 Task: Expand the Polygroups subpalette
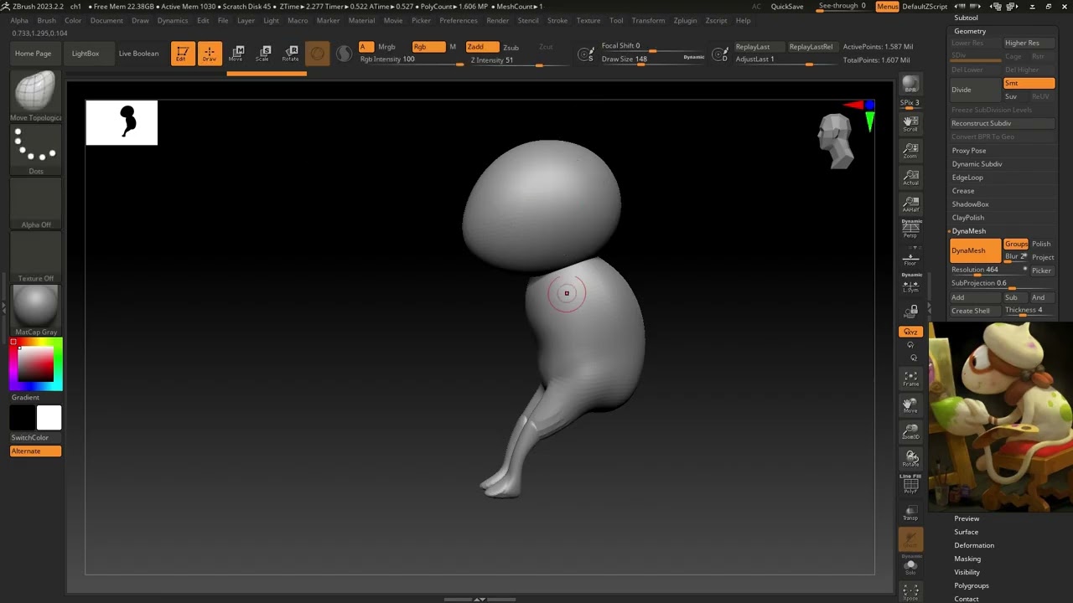coord(971,585)
